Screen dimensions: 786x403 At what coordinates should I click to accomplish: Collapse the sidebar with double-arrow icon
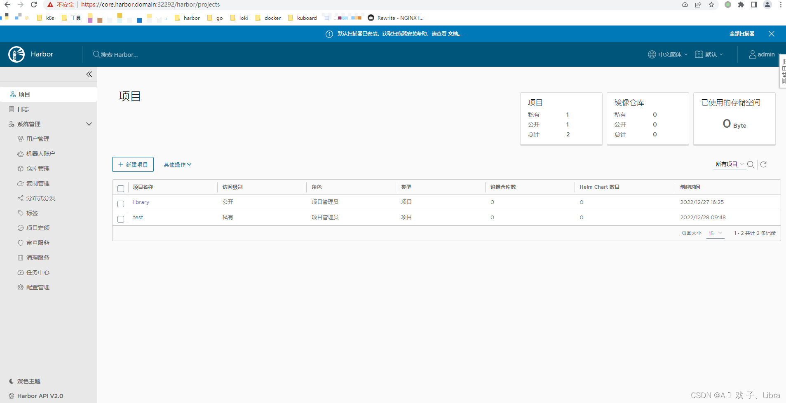(x=89, y=74)
